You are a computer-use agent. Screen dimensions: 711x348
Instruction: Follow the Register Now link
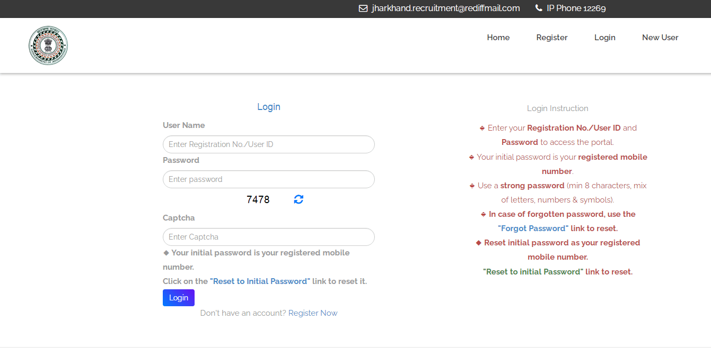313,313
